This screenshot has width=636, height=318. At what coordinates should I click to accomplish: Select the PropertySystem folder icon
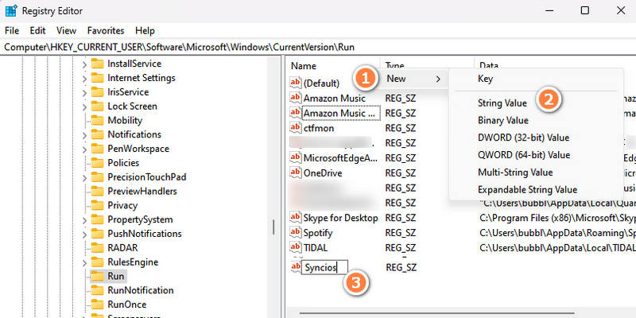point(97,220)
